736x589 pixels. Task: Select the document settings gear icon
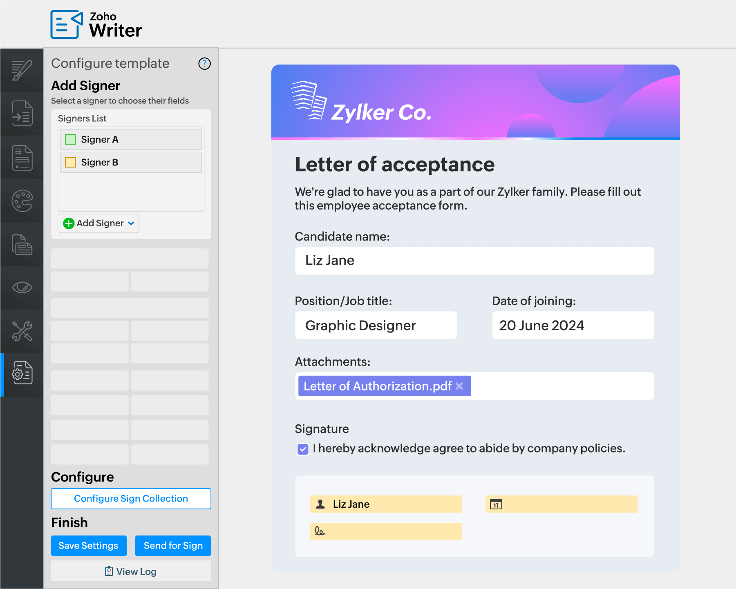[22, 373]
